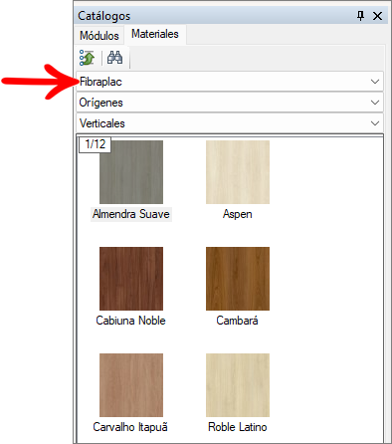Viewport: 392px width, 444px height.
Task: Select the Cabiuna Noble wood swatch
Action: tap(131, 279)
